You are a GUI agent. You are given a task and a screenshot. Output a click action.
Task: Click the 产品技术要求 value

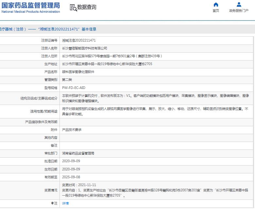(72, 130)
